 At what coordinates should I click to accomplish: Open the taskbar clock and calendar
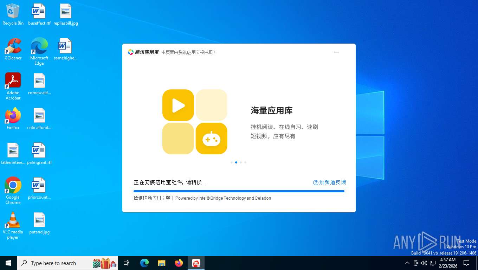click(448, 263)
